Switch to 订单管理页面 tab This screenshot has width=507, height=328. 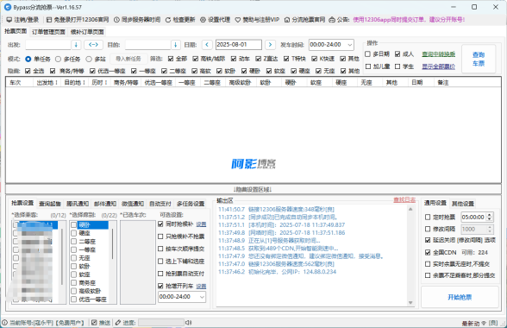(48, 32)
